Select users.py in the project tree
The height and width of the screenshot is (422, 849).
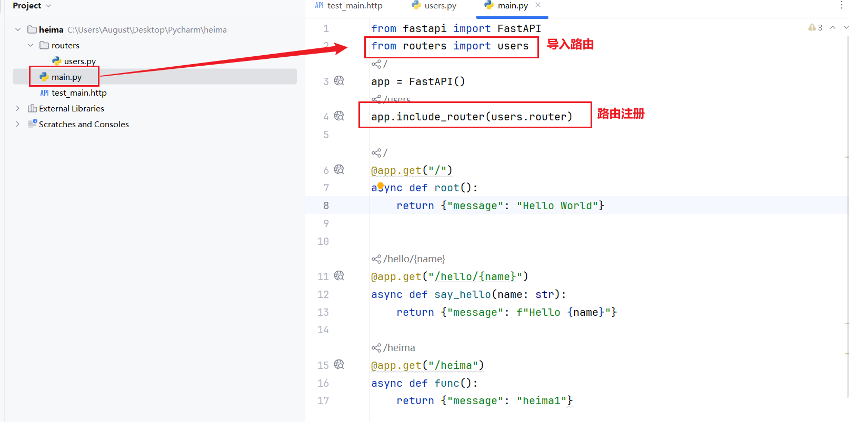coord(79,61)
